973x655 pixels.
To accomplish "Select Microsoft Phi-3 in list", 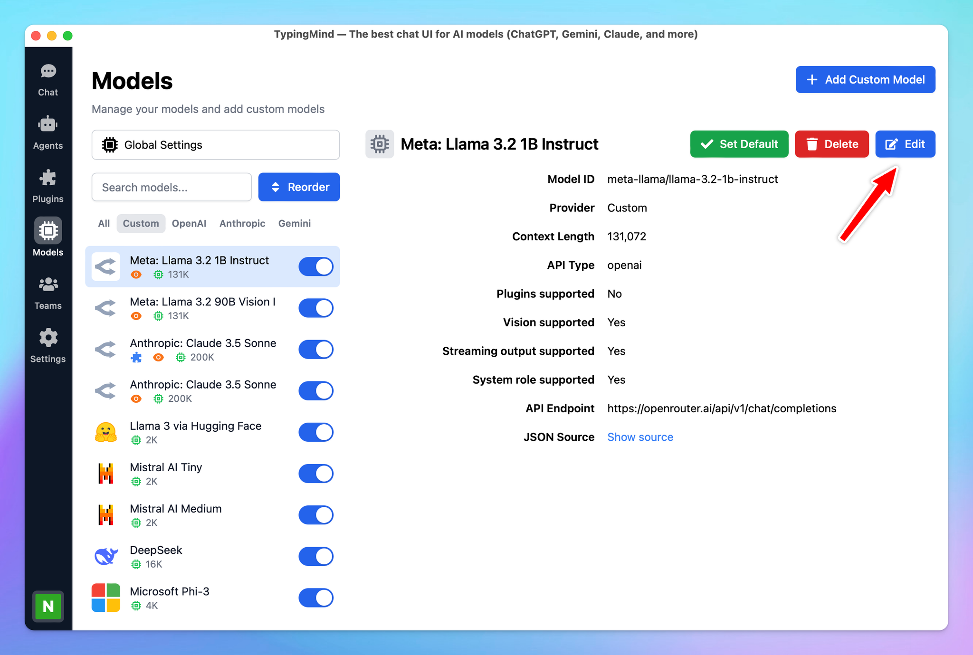I will click(x=212, y=598).
